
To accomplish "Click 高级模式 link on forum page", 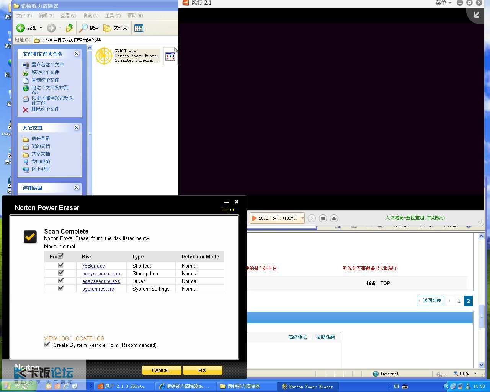I will point(297,337).
